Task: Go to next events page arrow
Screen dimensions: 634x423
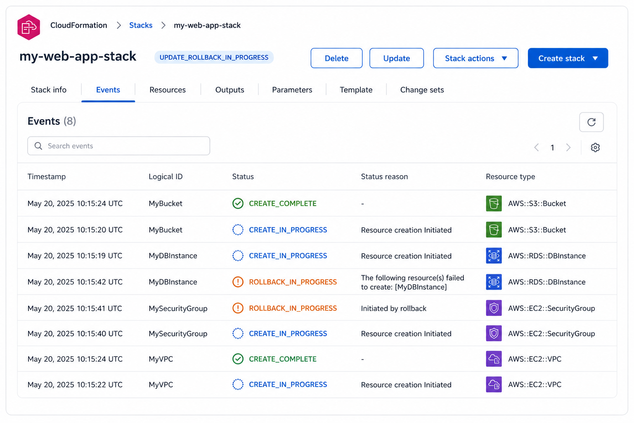Action: click(x=568, y=147)
